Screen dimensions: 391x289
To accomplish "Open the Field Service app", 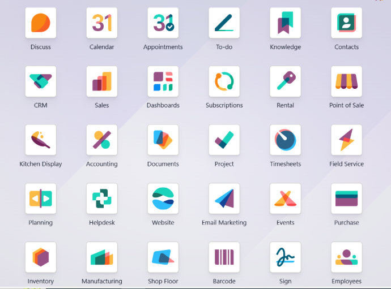I will click(x=347, y=140).
